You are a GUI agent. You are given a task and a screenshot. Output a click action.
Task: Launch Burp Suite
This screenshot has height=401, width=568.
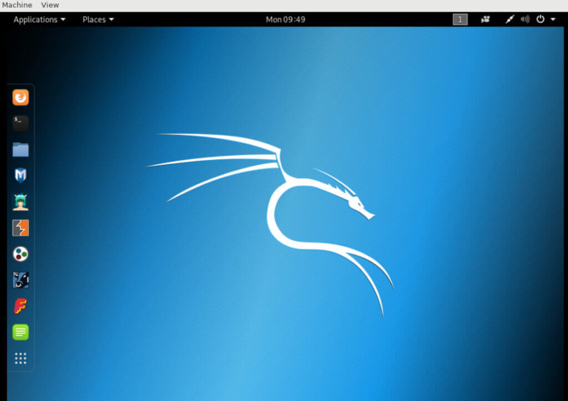click(21, 227)
